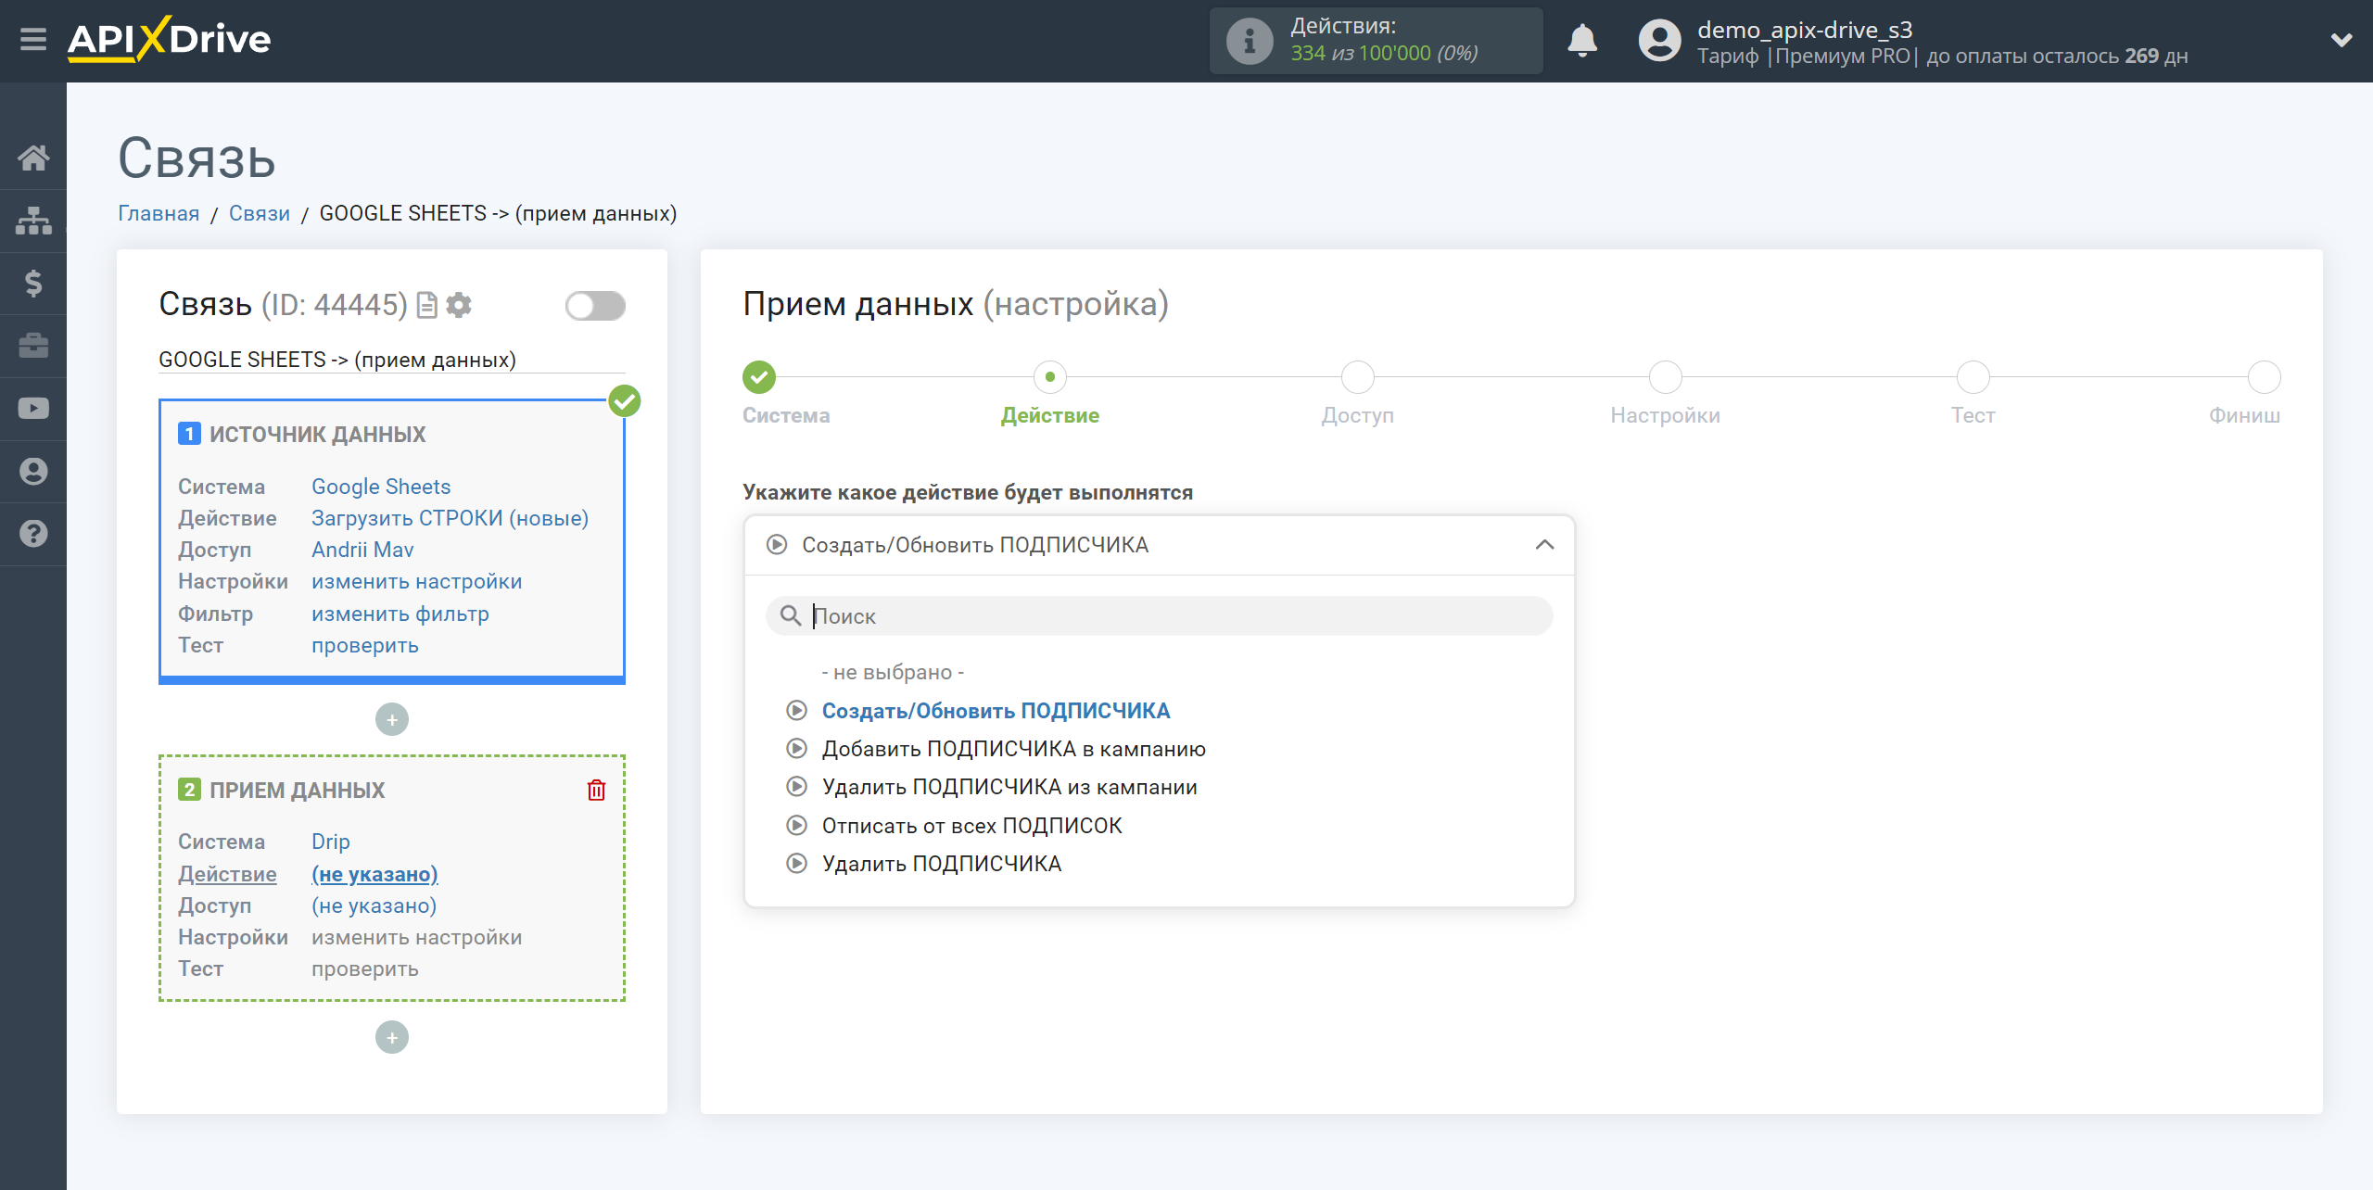Open video tutorials YouTube icon
This screenshot has width=2373, height=1190.
point(33,409)
